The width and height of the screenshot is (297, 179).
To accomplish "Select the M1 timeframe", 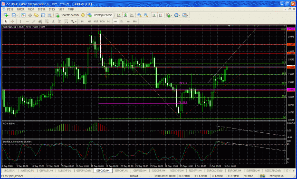I will tap(83, 21).
